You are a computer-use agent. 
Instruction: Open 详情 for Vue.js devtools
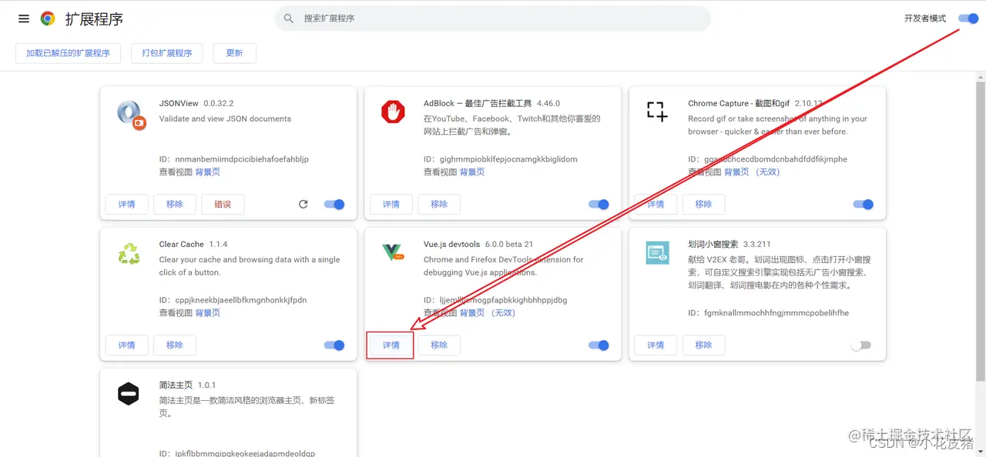(x=390, y=345)
